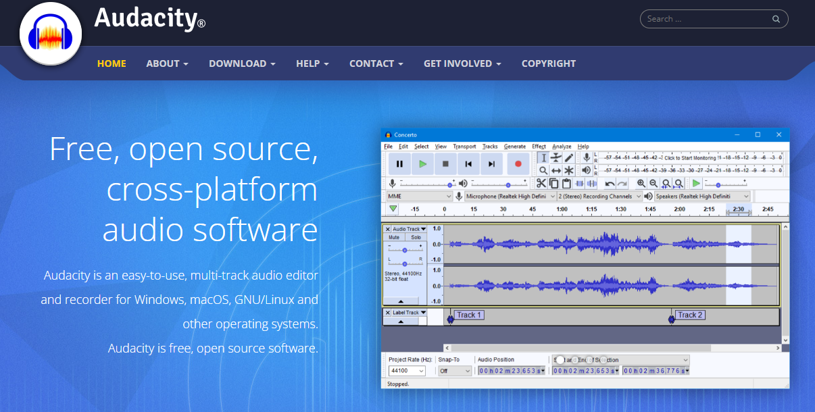Click the Audacity headphones logo

(x=51, y=33)
